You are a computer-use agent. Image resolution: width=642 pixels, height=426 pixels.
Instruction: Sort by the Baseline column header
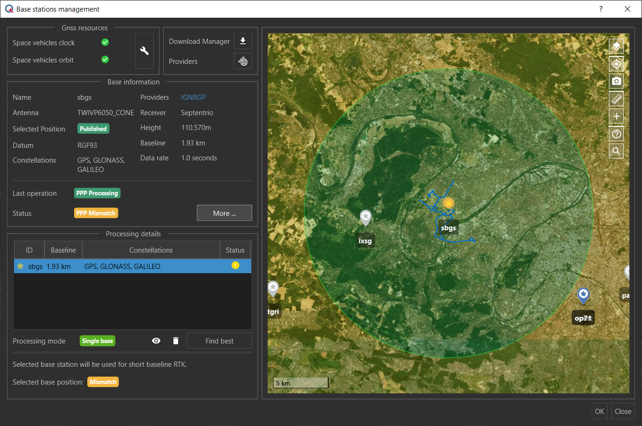(63, 250)
